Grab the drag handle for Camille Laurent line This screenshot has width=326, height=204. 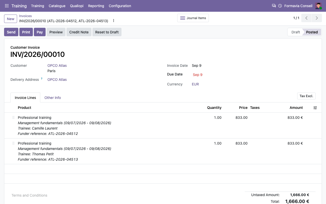13,118
